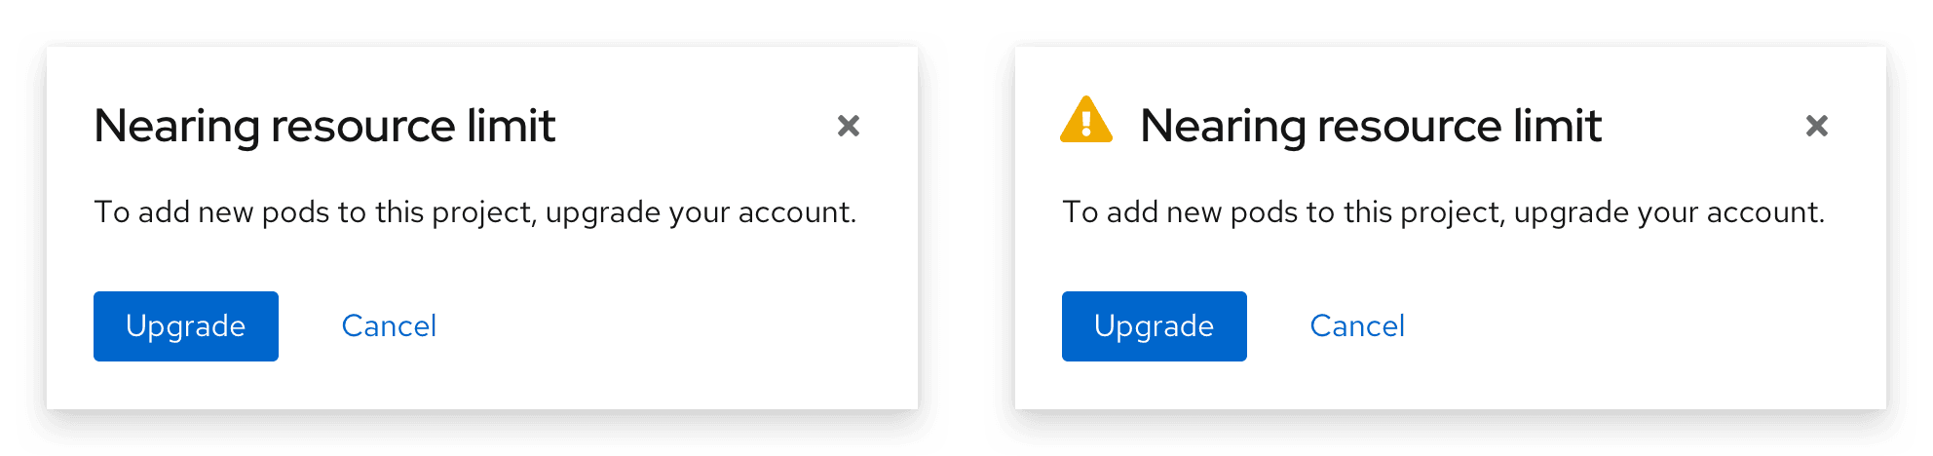
Task: Close the dialog without a warning icon
Action: coord(849,126)
